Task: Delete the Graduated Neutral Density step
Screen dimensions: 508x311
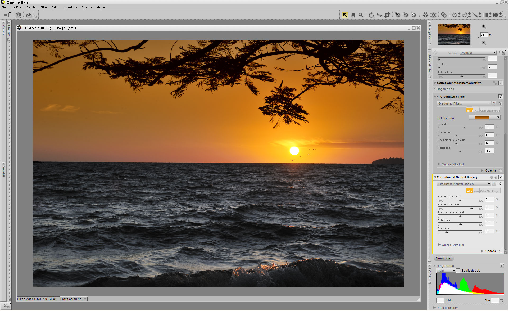Action: [x=496, y=177]
